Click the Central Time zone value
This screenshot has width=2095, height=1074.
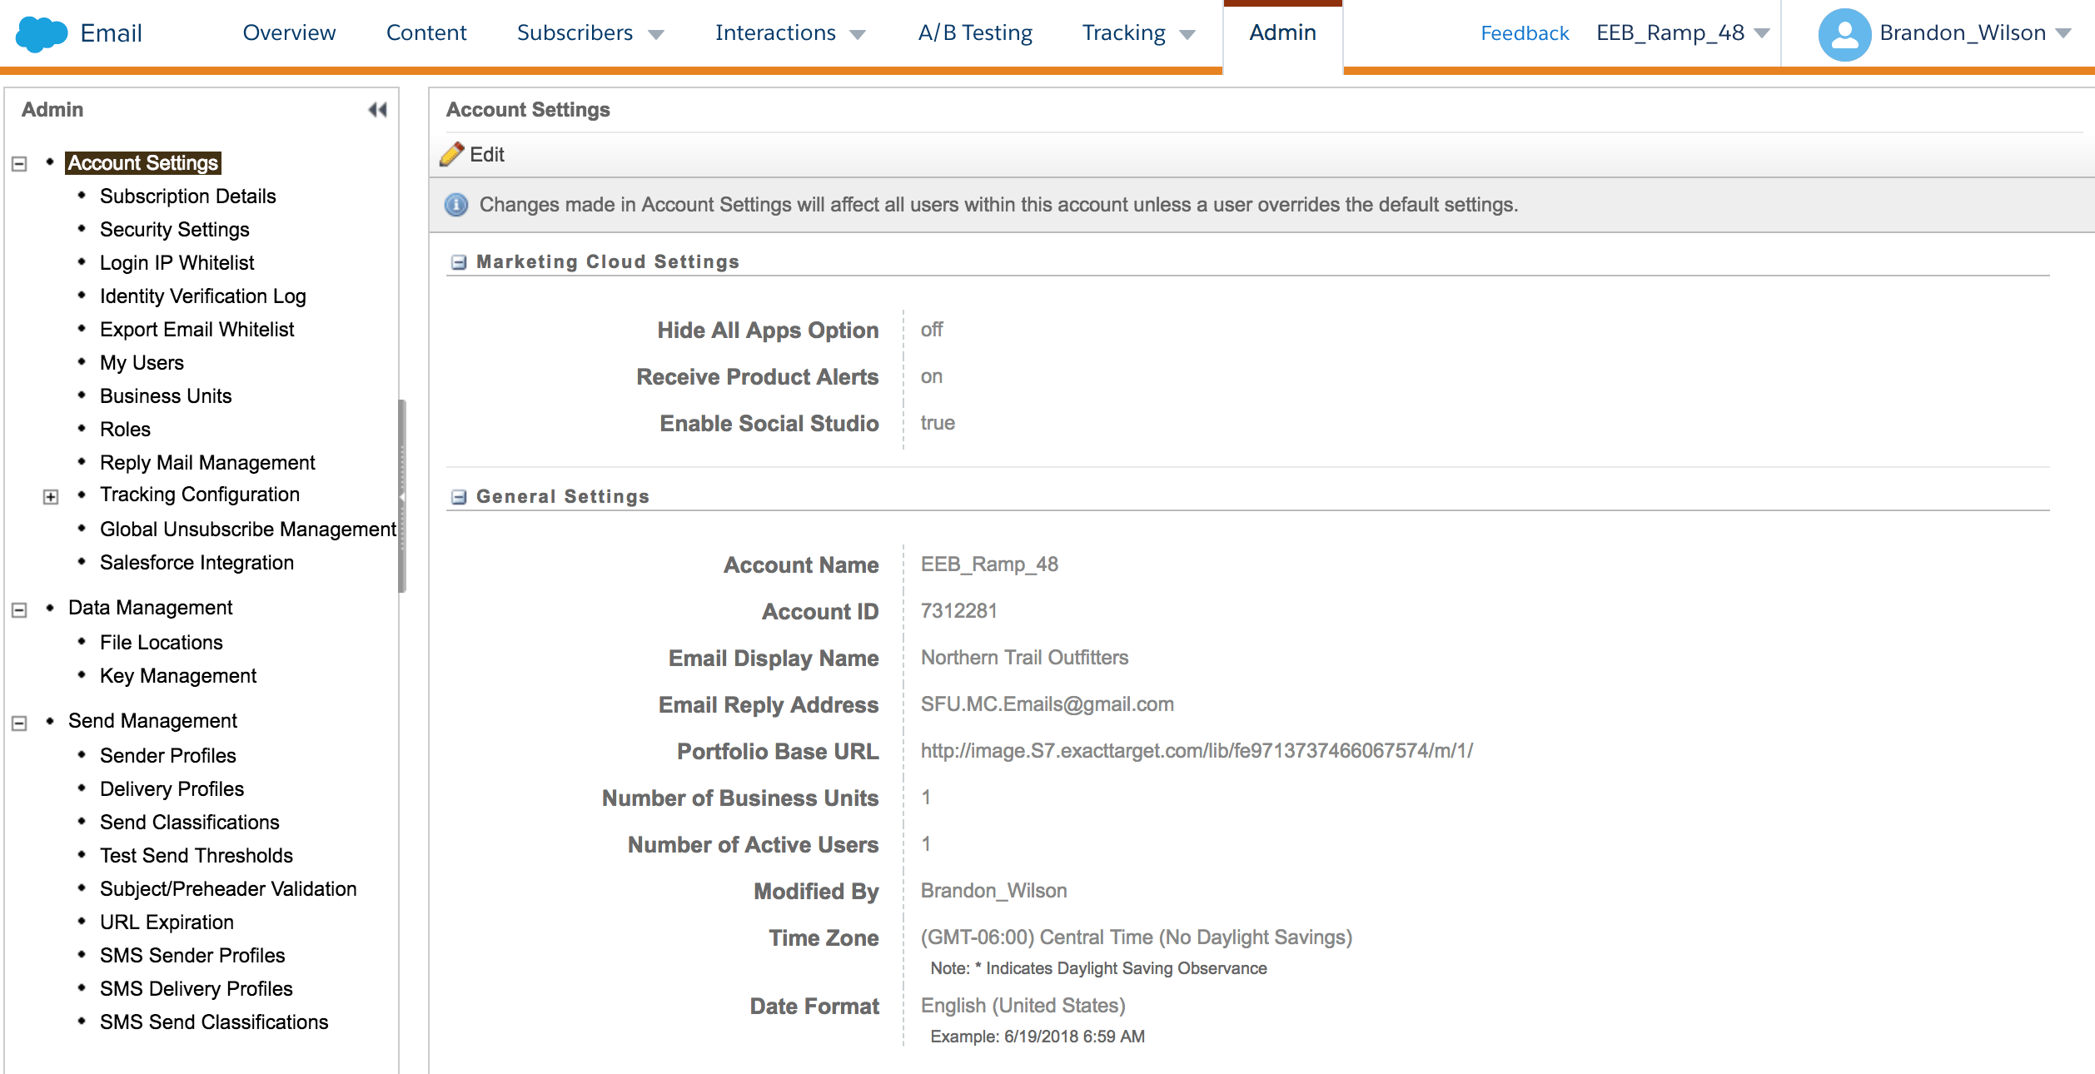pos(1136,937)
